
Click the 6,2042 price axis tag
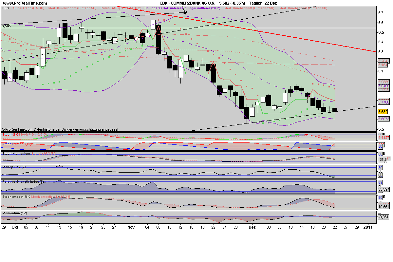(384, 61)
